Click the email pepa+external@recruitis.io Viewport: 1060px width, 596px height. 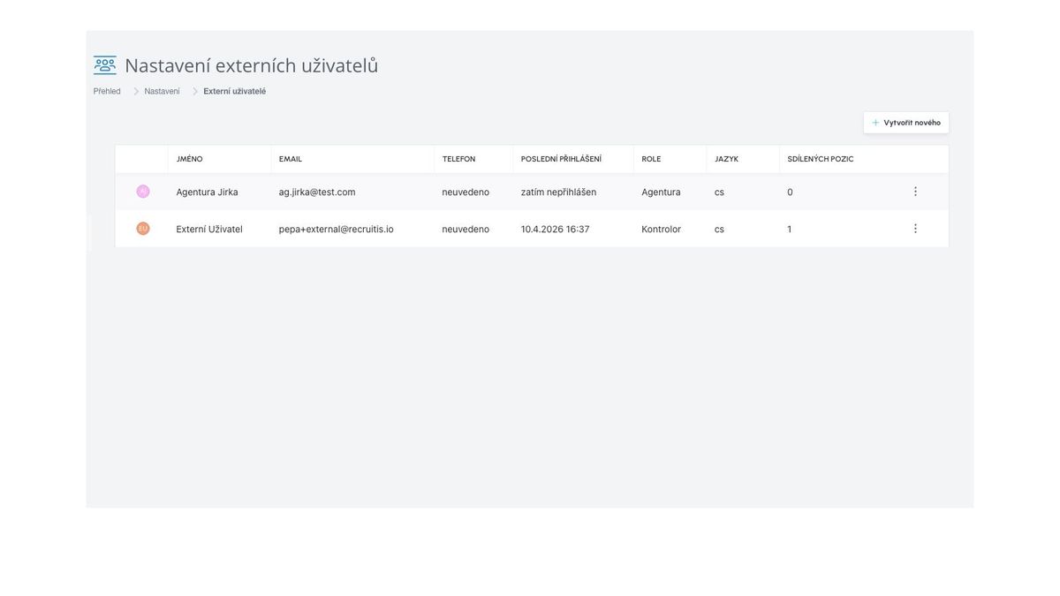(336, 229)
